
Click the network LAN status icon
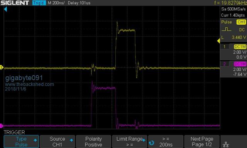[226, 144]
